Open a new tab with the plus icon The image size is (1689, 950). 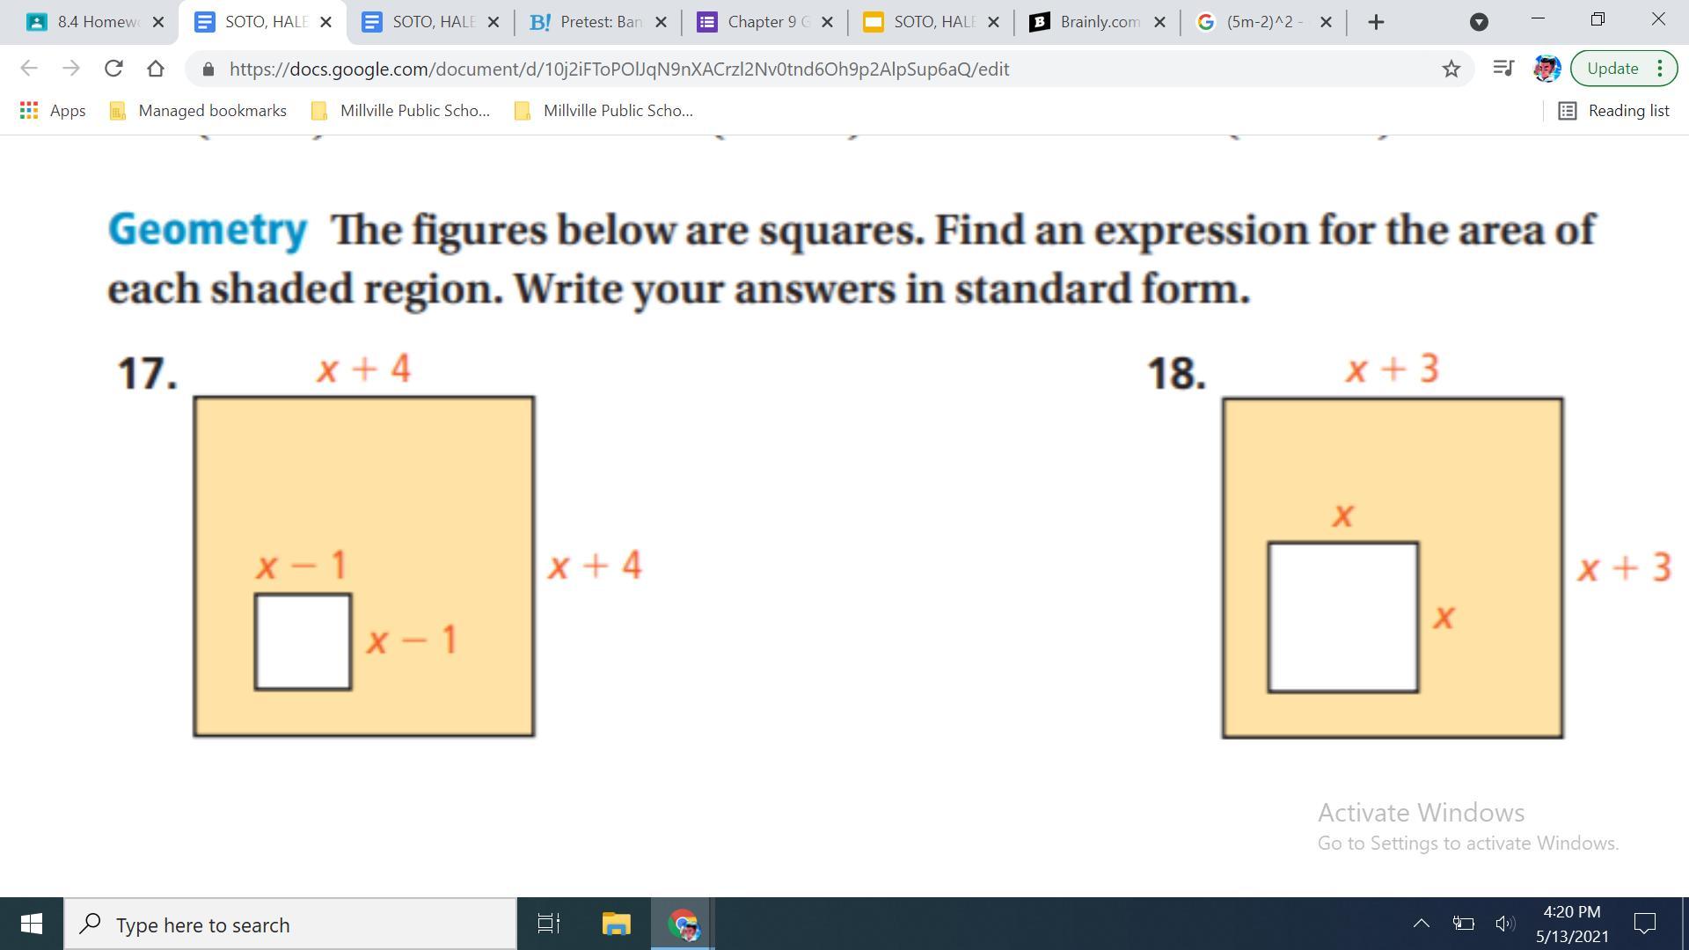1376,22
